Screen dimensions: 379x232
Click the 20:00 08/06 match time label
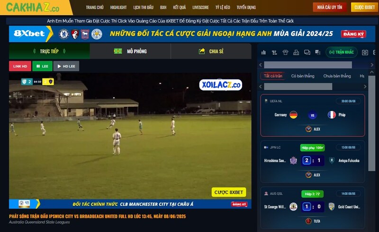click(x=348, y=101)
